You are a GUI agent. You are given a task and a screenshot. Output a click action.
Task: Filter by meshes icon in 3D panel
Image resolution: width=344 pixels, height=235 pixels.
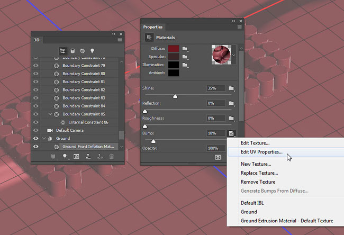73,51
